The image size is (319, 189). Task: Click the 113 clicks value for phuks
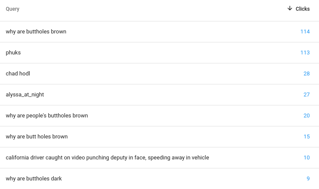click(x=305, y=52)
